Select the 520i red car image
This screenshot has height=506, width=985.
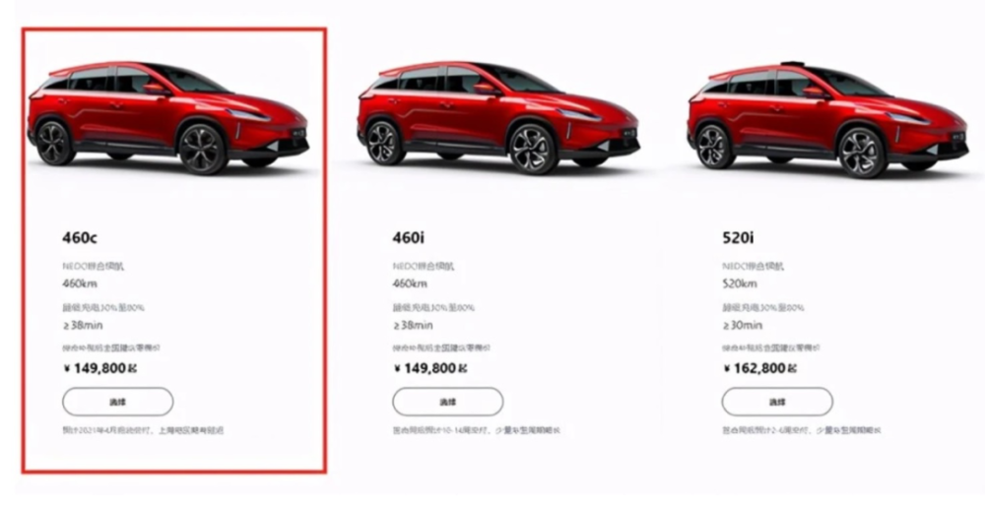click(x=828, y=119)
